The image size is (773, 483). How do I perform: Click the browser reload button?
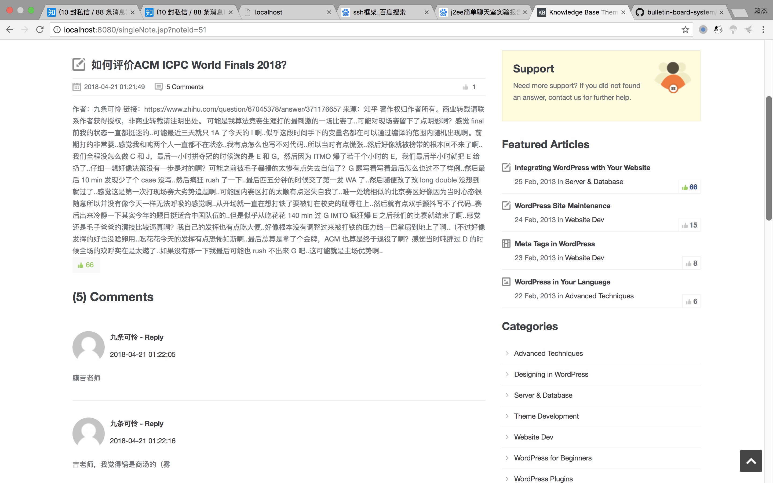click(x=40, y=30)
